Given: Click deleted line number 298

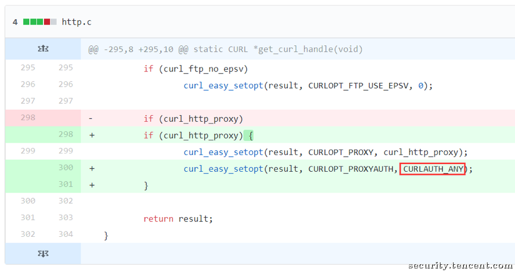Looking at the screenshot, I should (28, 118).
